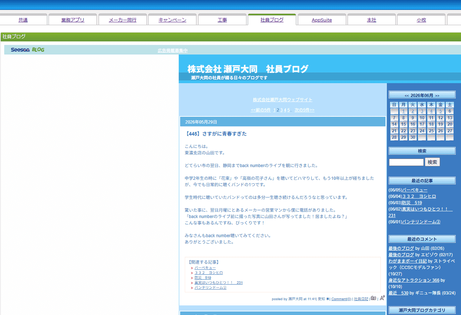This screenshot has width=461, height=315.
Task: Open (06/02) 真実はいつもひとつ！！ in recent articles sidebar
Action: (421, 212)
